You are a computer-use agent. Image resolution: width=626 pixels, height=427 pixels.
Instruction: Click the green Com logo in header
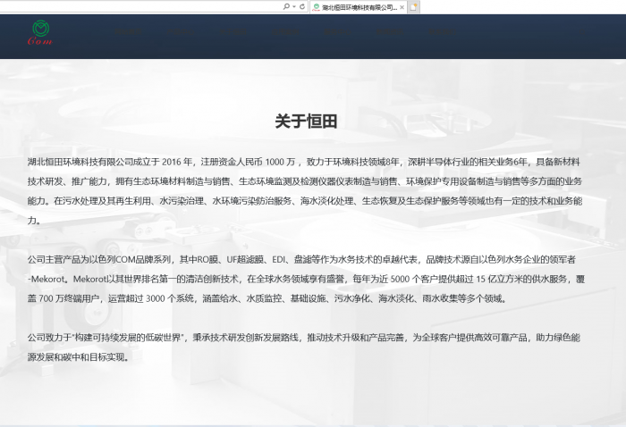[40, 32]
